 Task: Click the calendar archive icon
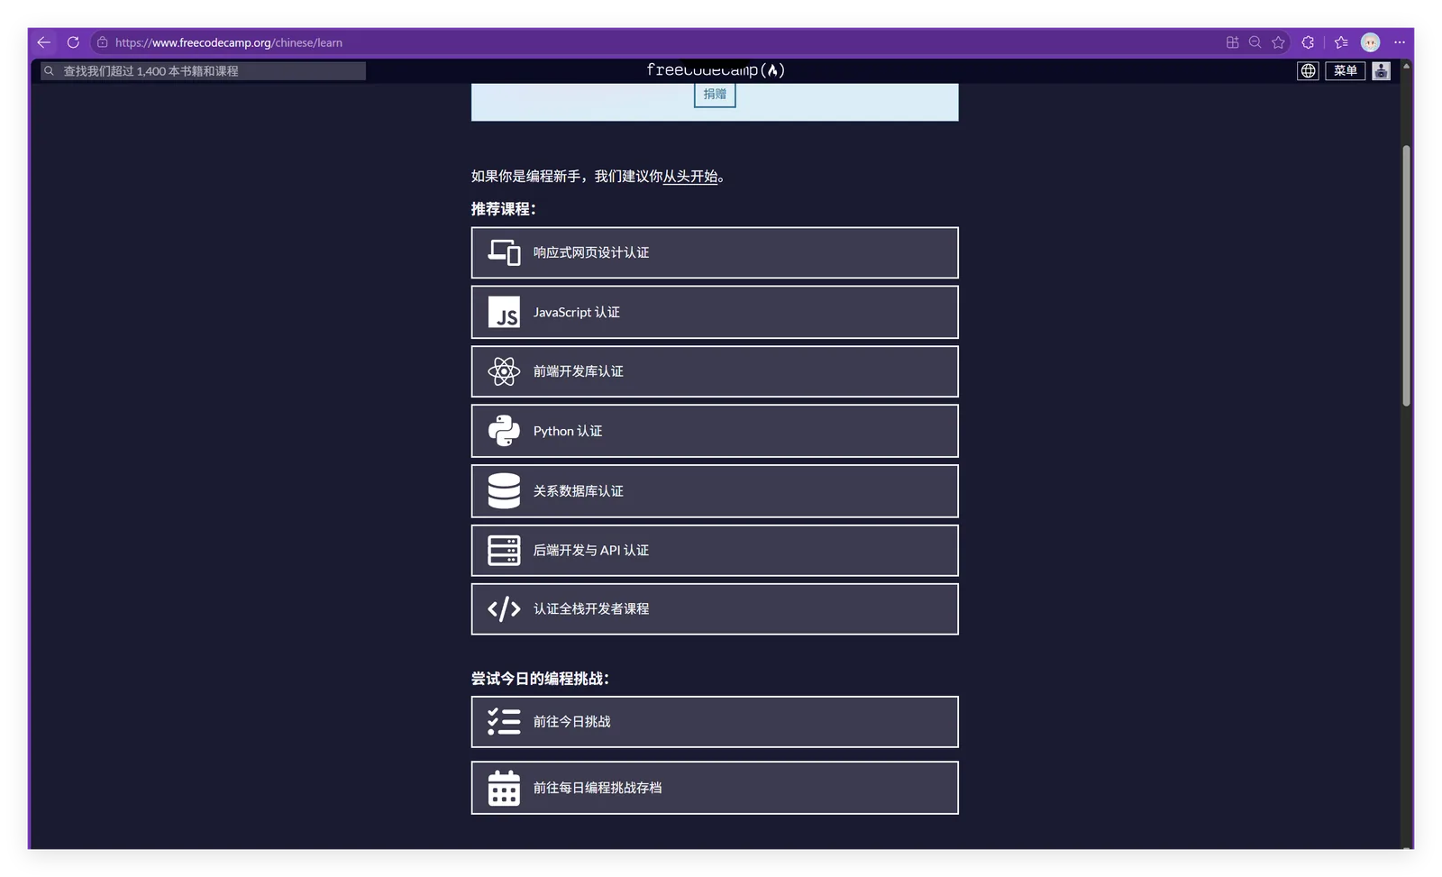[x=504, y=788]
